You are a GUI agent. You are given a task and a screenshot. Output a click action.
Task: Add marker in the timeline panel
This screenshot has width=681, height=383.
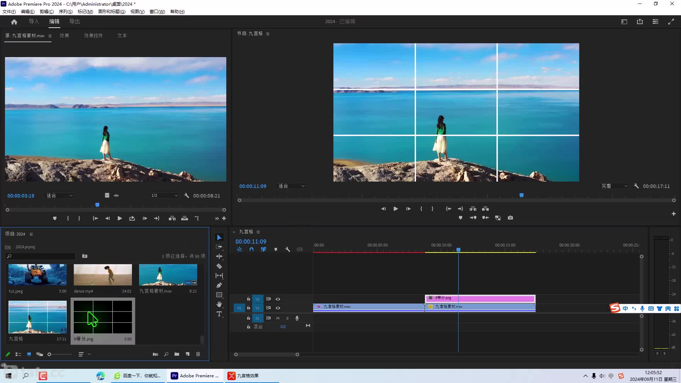coord(276,249)
